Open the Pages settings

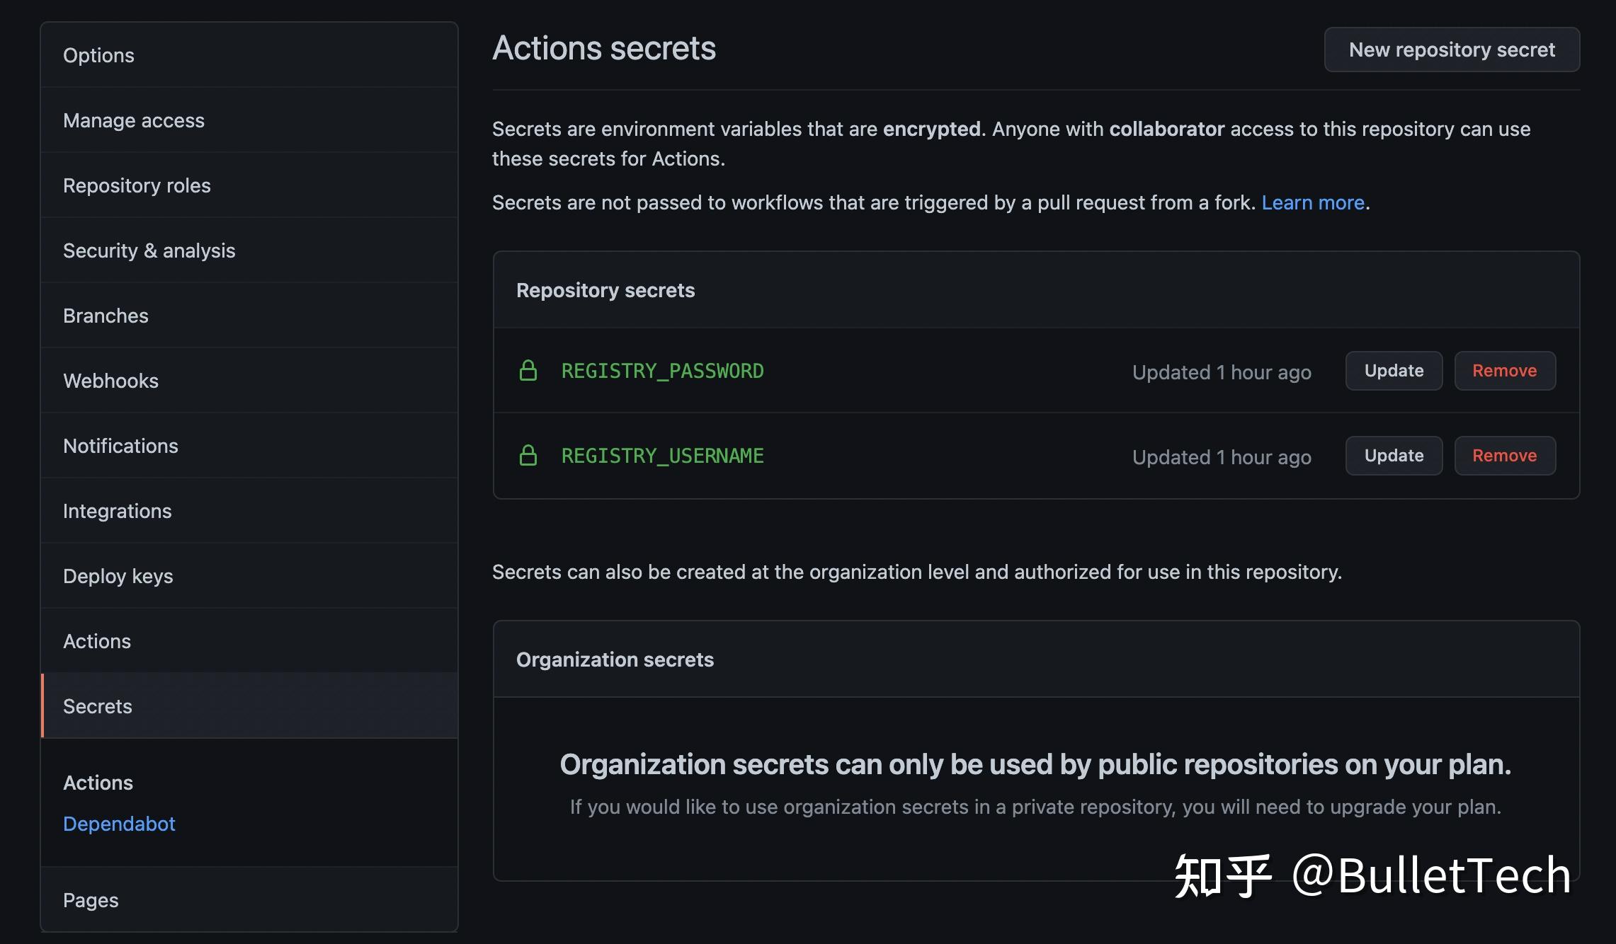[91, 899]
